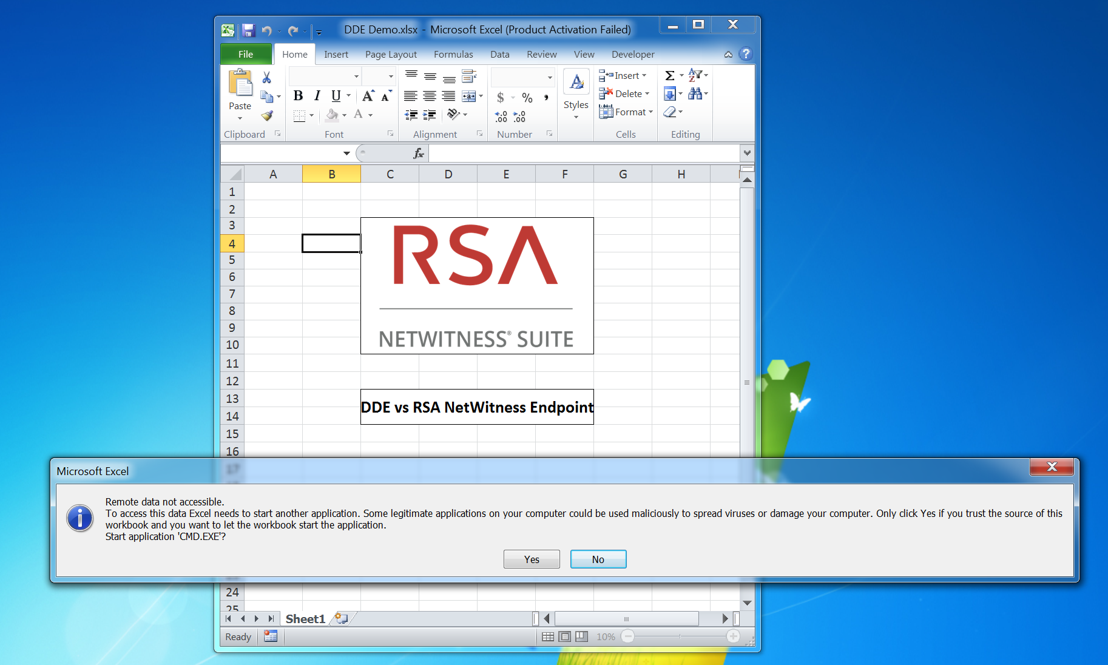Image resolution: width=1108 pixels, height=665 pixels.
Task: Click the Paste clipboard icon
Action: coord(240,84)
